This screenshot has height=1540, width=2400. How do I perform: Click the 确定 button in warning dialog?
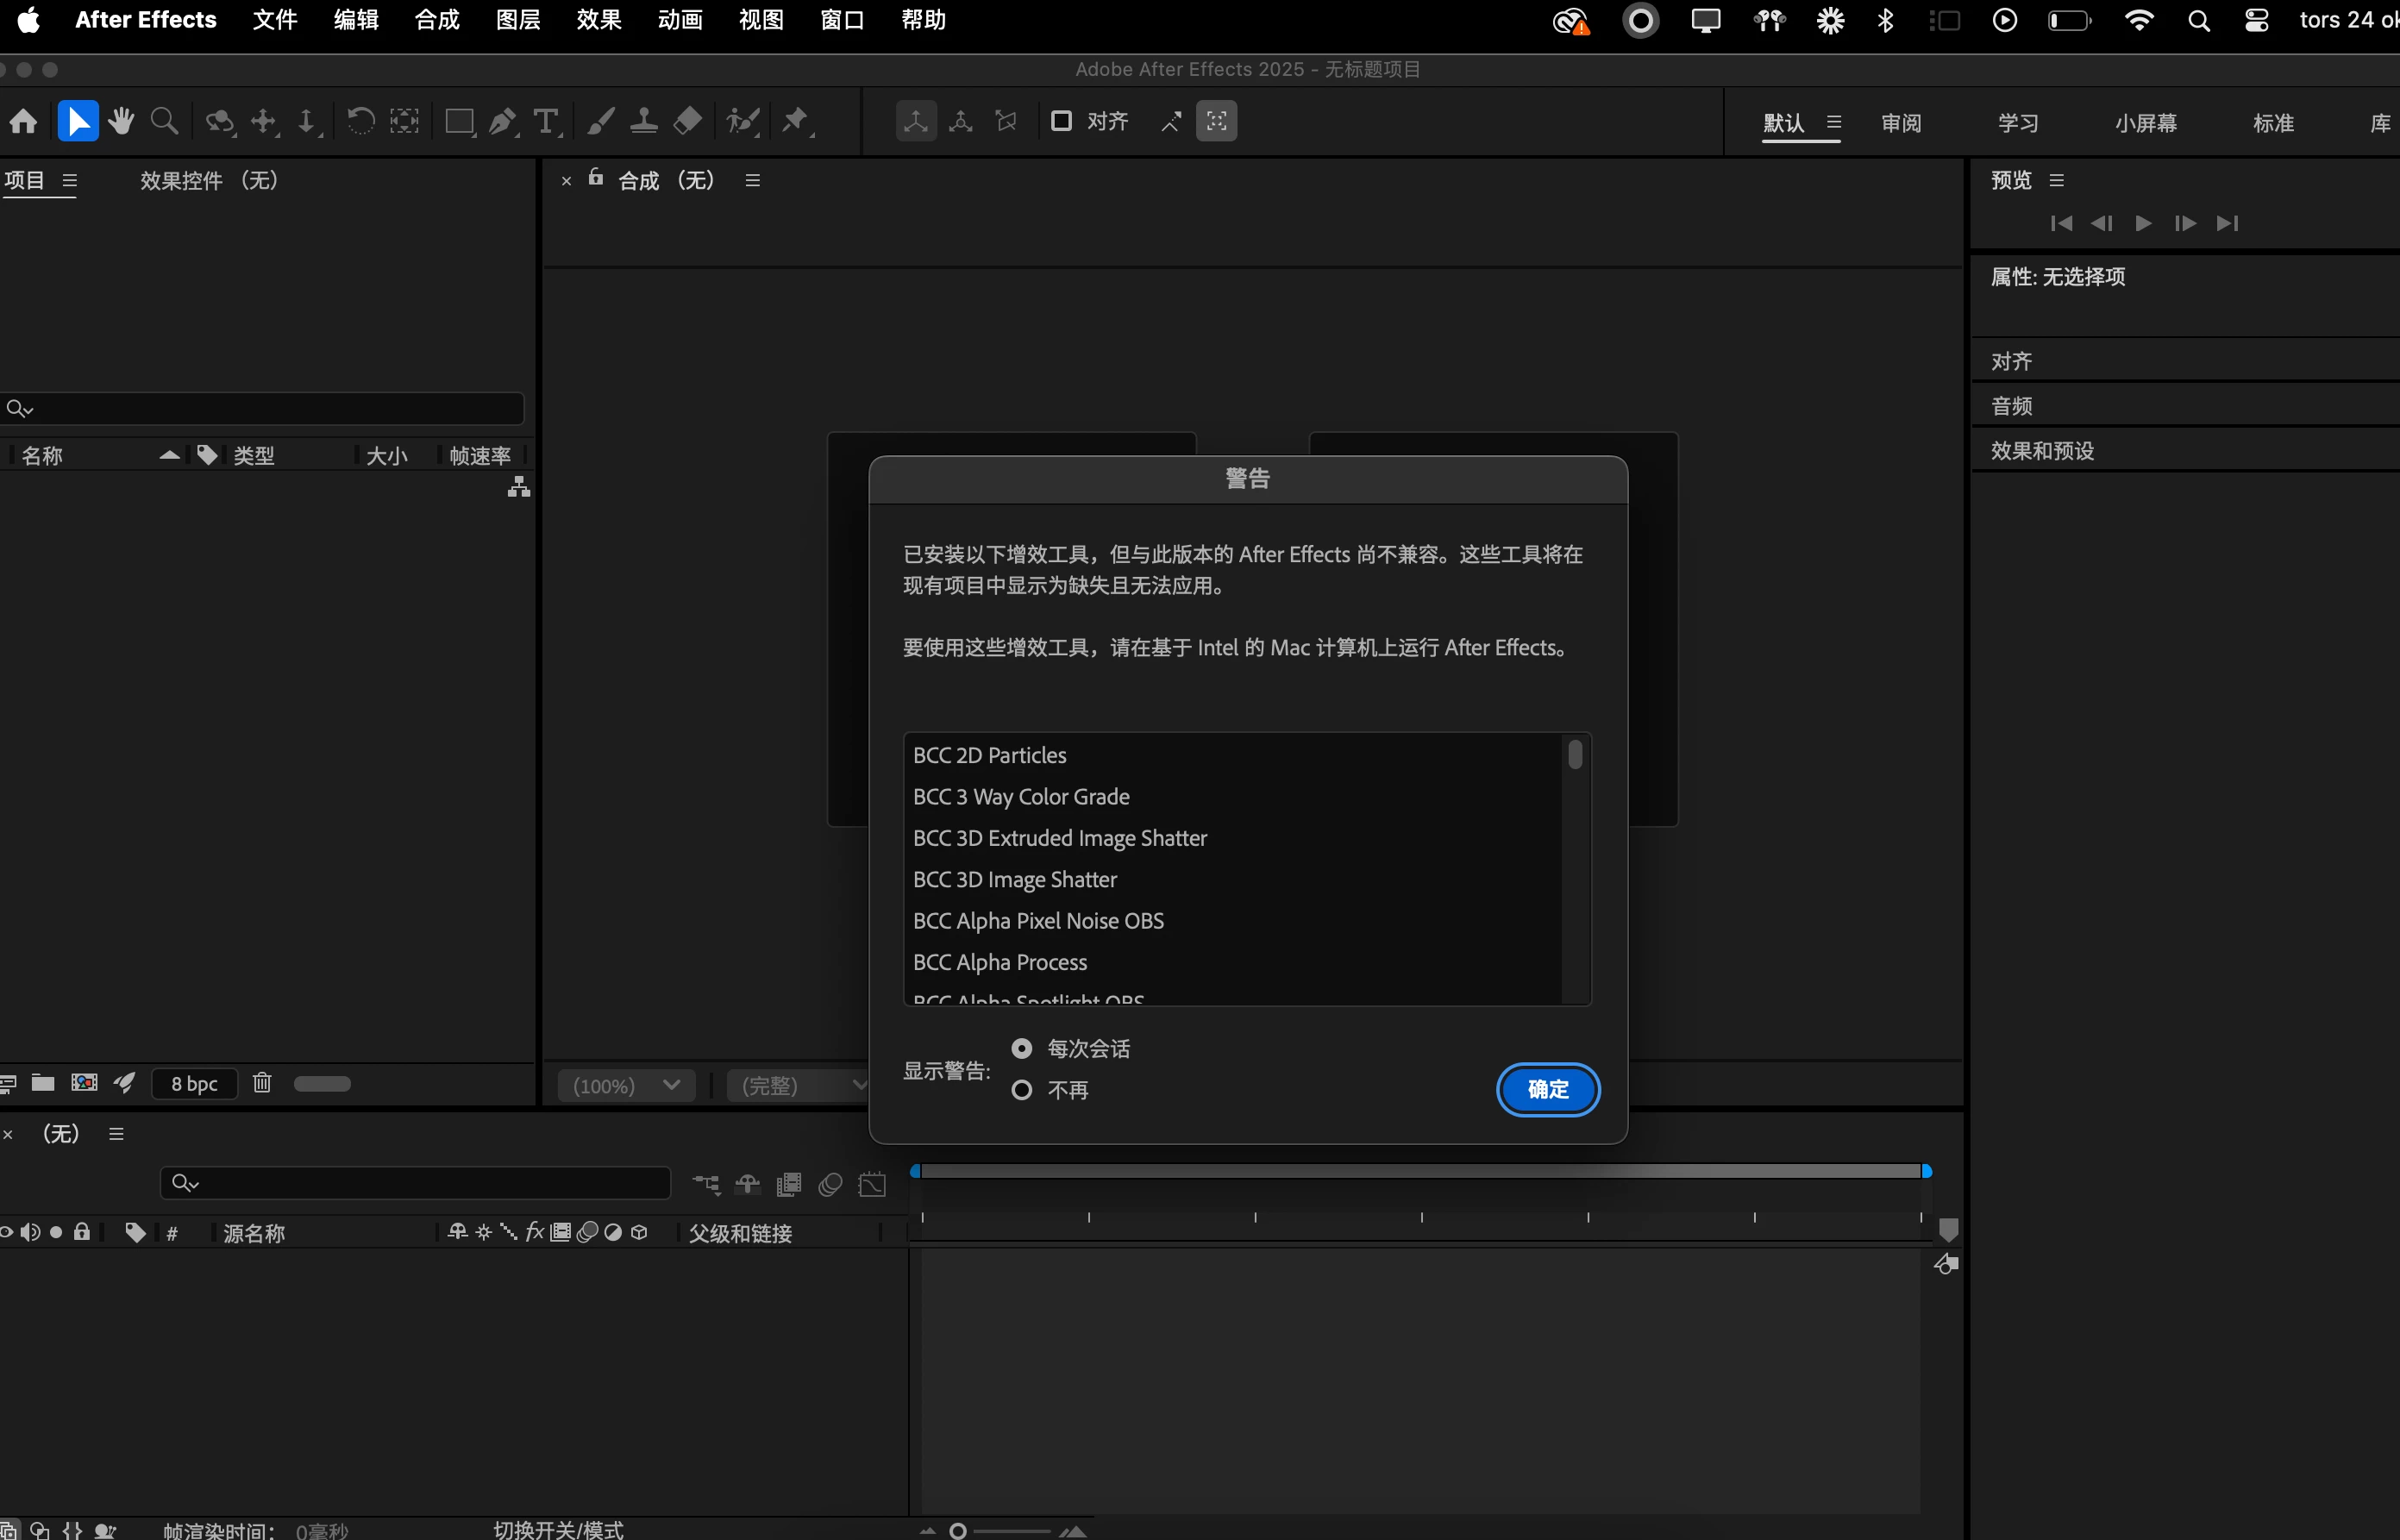click(x=1547, y=1090)
